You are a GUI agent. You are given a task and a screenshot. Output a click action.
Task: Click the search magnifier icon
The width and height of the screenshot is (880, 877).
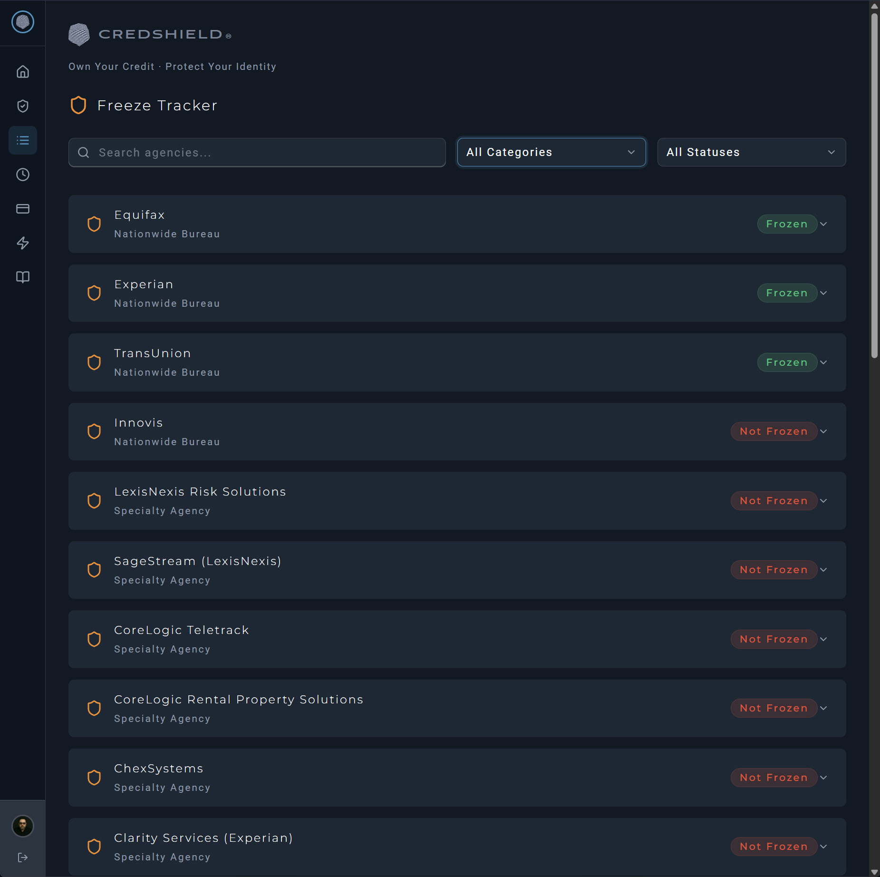pyautogui.click(x=84, y=153)
